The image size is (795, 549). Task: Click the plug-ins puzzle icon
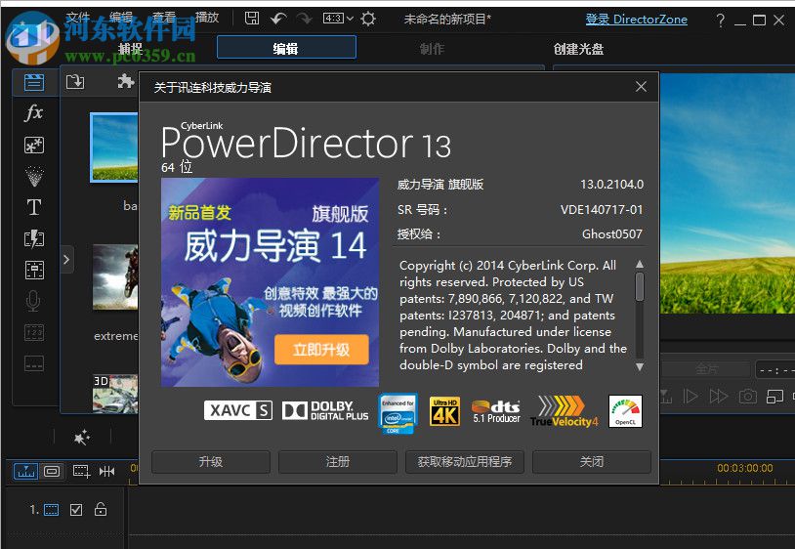point(125,81)
